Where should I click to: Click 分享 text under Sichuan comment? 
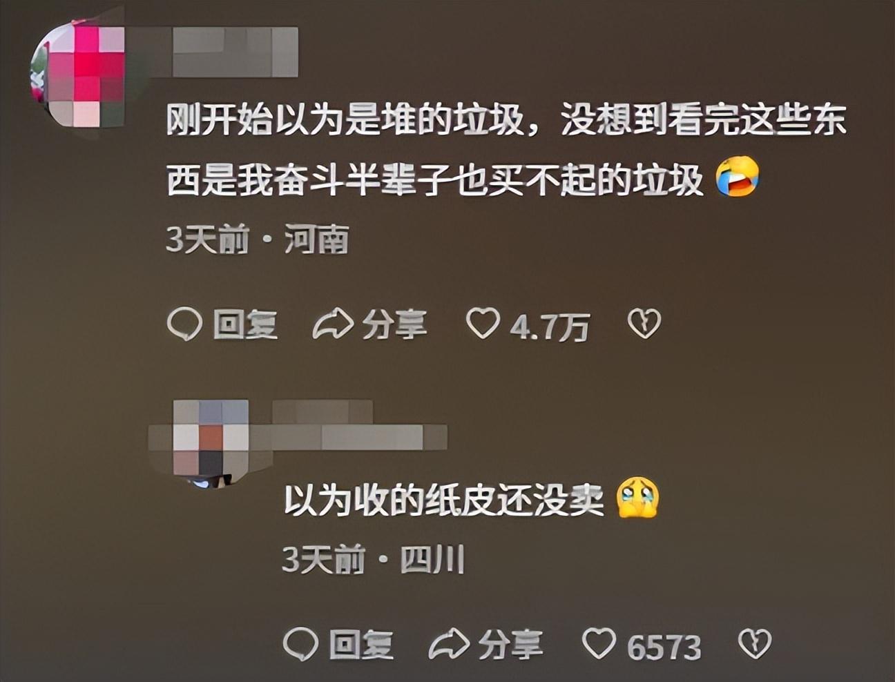pos(510,645)
